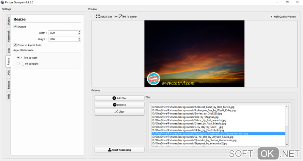Viewport: 303px width, 161px height.
Task: Switch to the Results tab
Action: [x=9, y=85]
